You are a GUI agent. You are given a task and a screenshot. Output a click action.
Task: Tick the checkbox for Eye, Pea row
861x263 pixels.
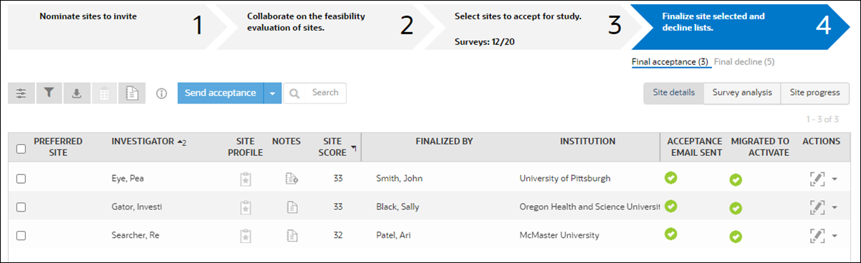21,179
